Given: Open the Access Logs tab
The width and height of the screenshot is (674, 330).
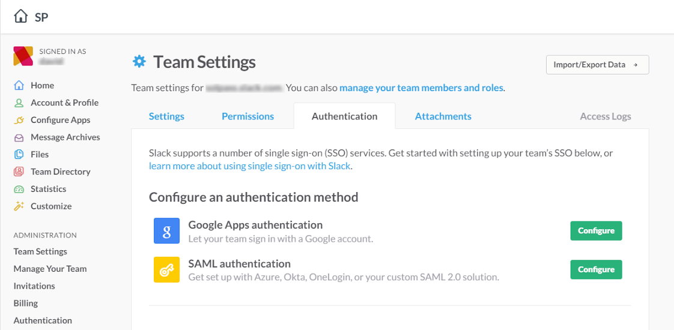Looking at the screenshot, I should [606, 116].
